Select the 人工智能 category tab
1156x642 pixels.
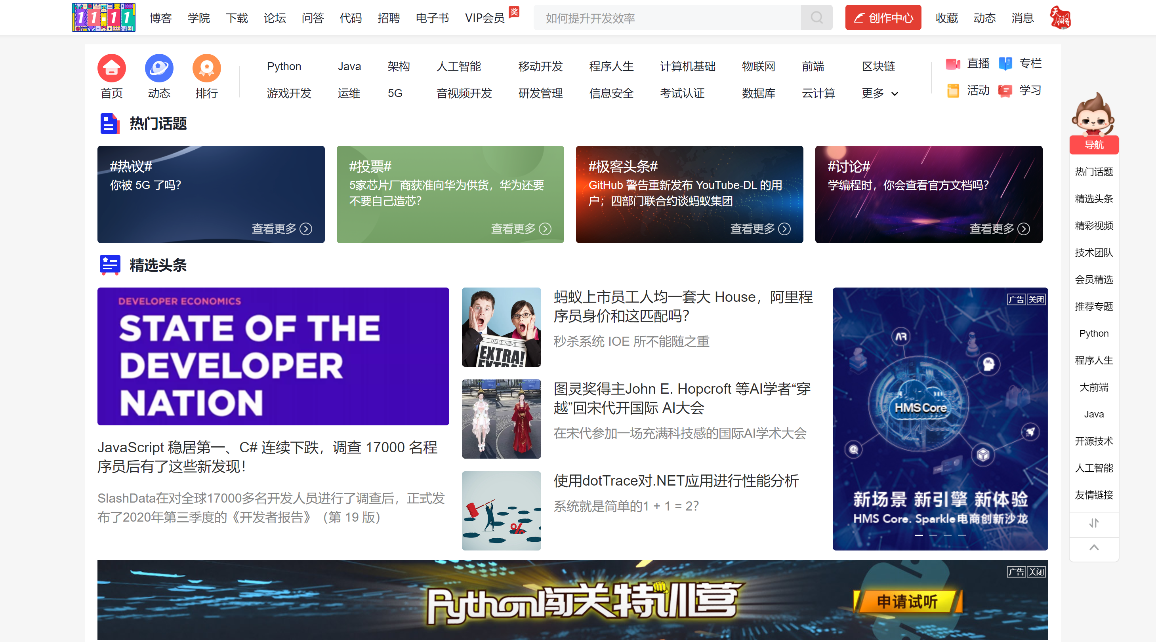tap(458, 67)
